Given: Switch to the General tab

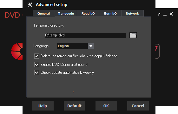Looking at the screenshot, I should [x=44, y=13].
